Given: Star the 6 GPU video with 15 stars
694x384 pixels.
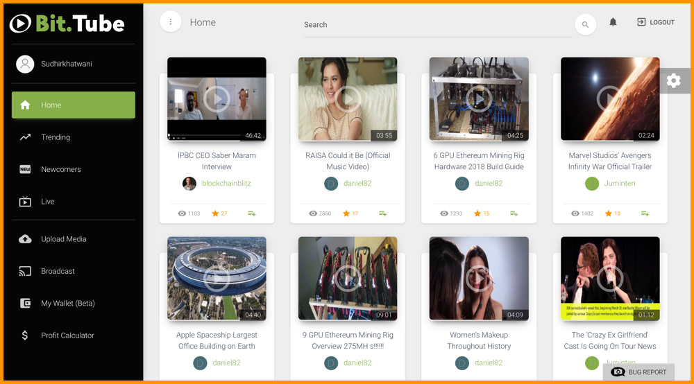Looking at the screenshot, I should pyautogui.click(x=477, y=213).
